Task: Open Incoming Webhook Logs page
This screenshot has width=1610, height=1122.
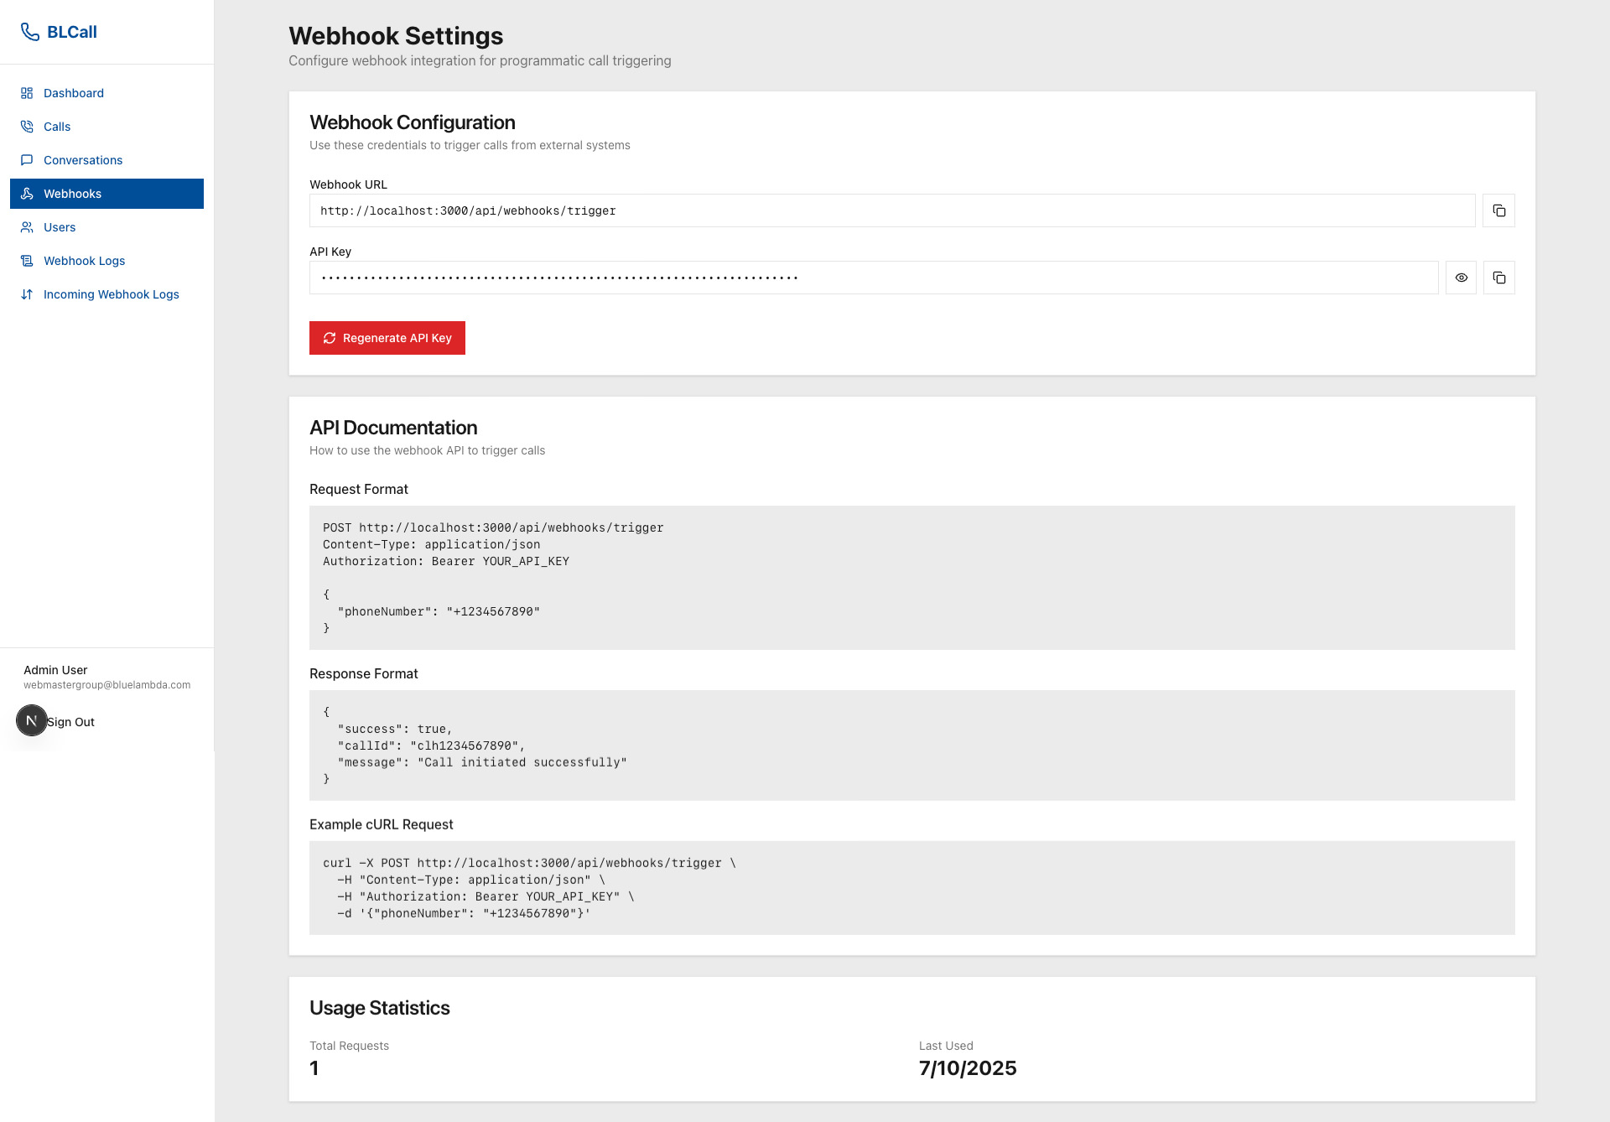Action: 111,294
